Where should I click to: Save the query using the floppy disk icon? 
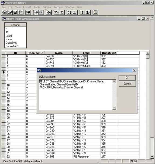(15, 12)
